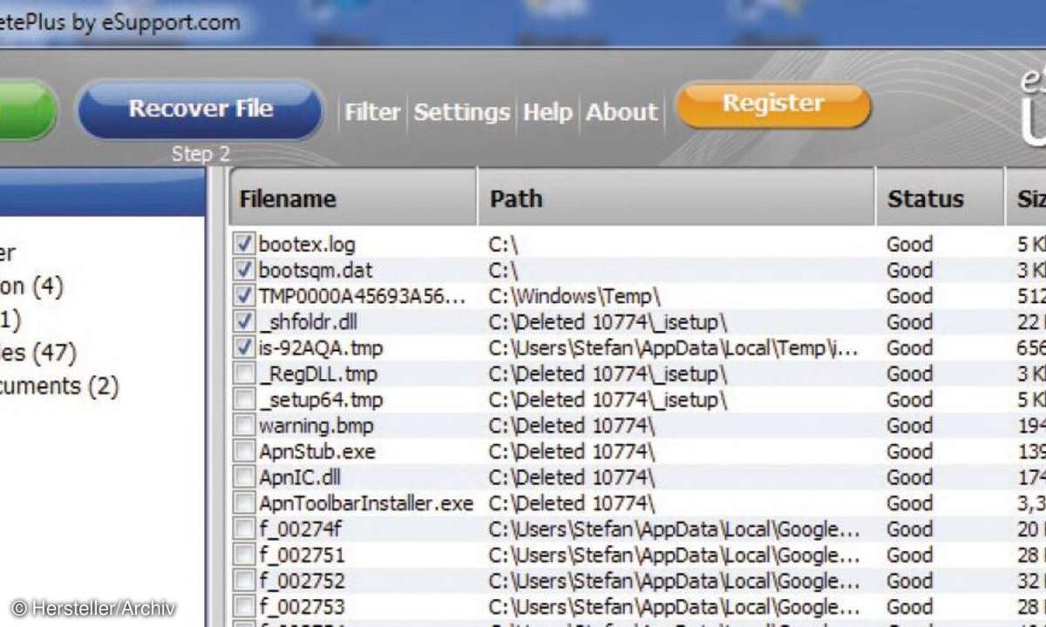Check the ApnToolbarInstaller.exe checkbox
Viewport: 1046px width, 627px height.
click(244, 503)
